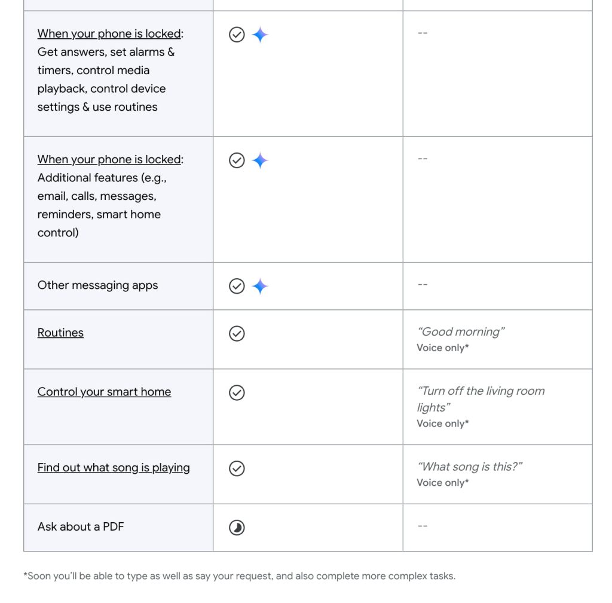Open the Routines link
This screenshot has width=612, height=603.
60,333
